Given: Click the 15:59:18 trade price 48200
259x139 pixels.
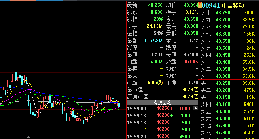Looking at the screenshot, I should (x=164, y=123).
